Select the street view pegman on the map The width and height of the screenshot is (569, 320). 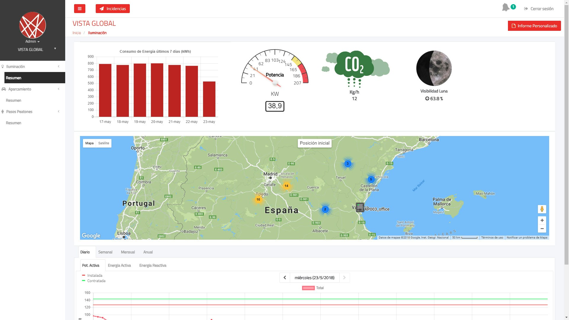point(542,209)
